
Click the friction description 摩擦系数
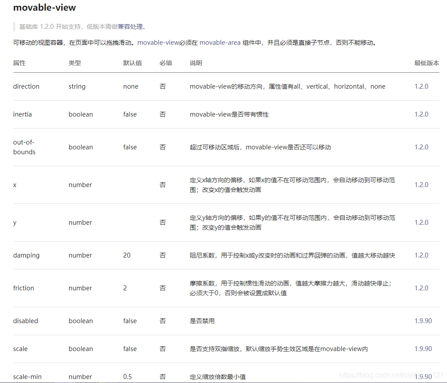tap(291, 288)
